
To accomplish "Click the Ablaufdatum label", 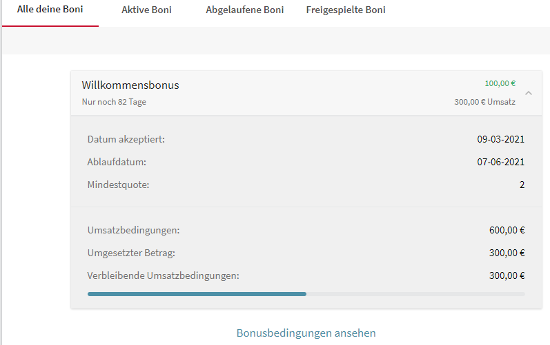I will click(117, 163).
